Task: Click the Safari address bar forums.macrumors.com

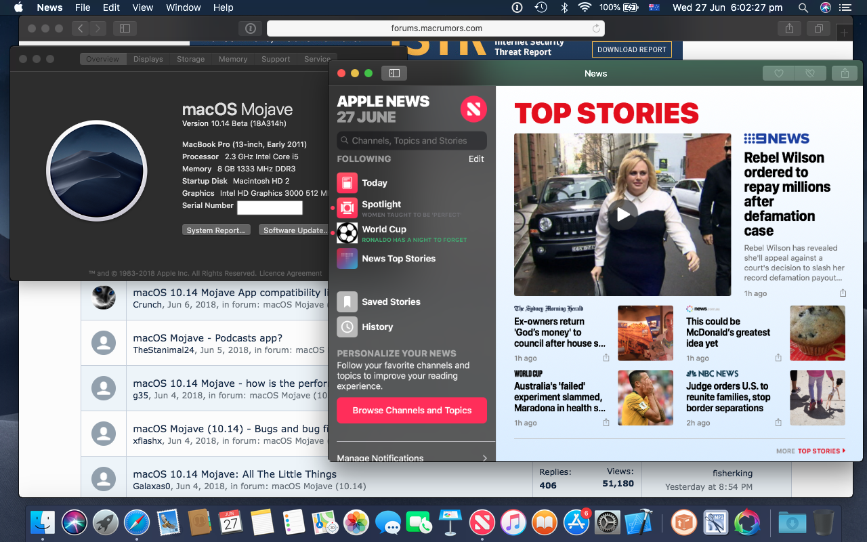Action: click(436, 28)
